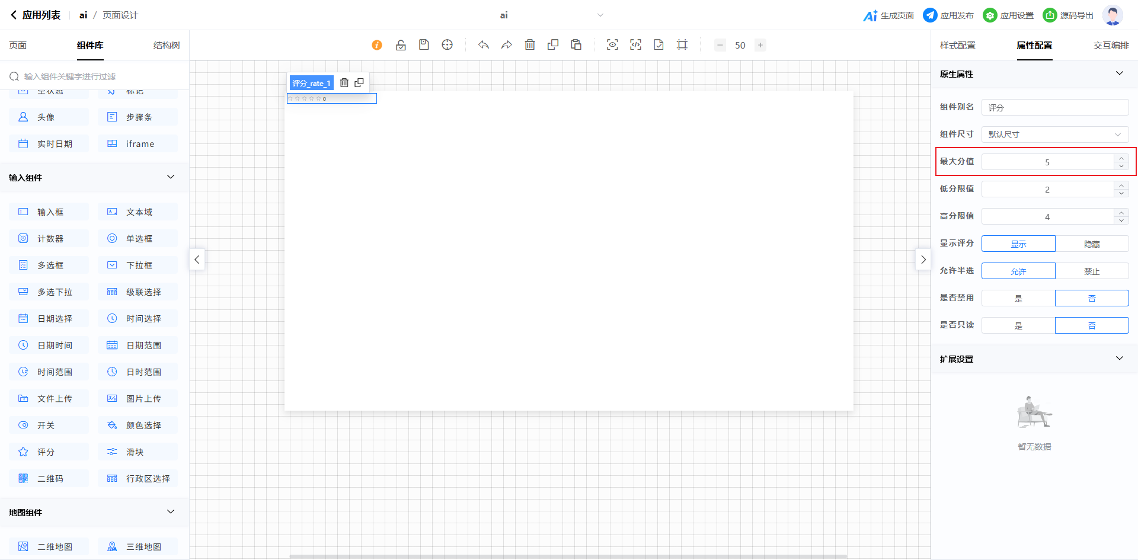This screenshot has height=560, width=1138.
Task: Collapse the 输入组件 section
Action: click(x=171, y=177)
